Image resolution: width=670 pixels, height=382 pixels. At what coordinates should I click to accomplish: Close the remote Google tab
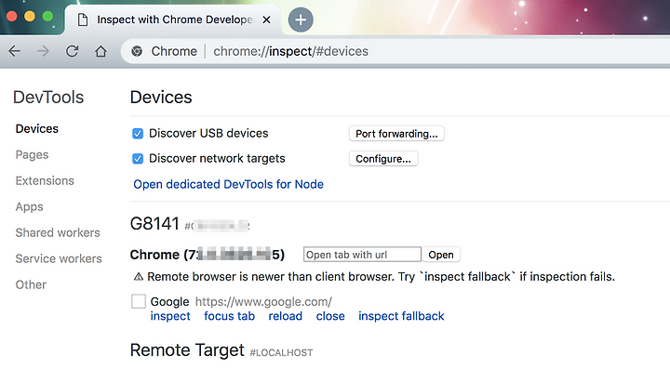click(x=330, y=316)
